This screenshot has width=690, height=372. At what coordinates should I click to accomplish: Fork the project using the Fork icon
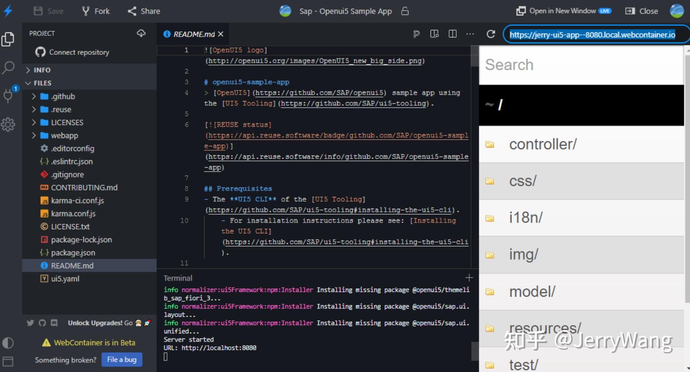[x=95, y=11]
